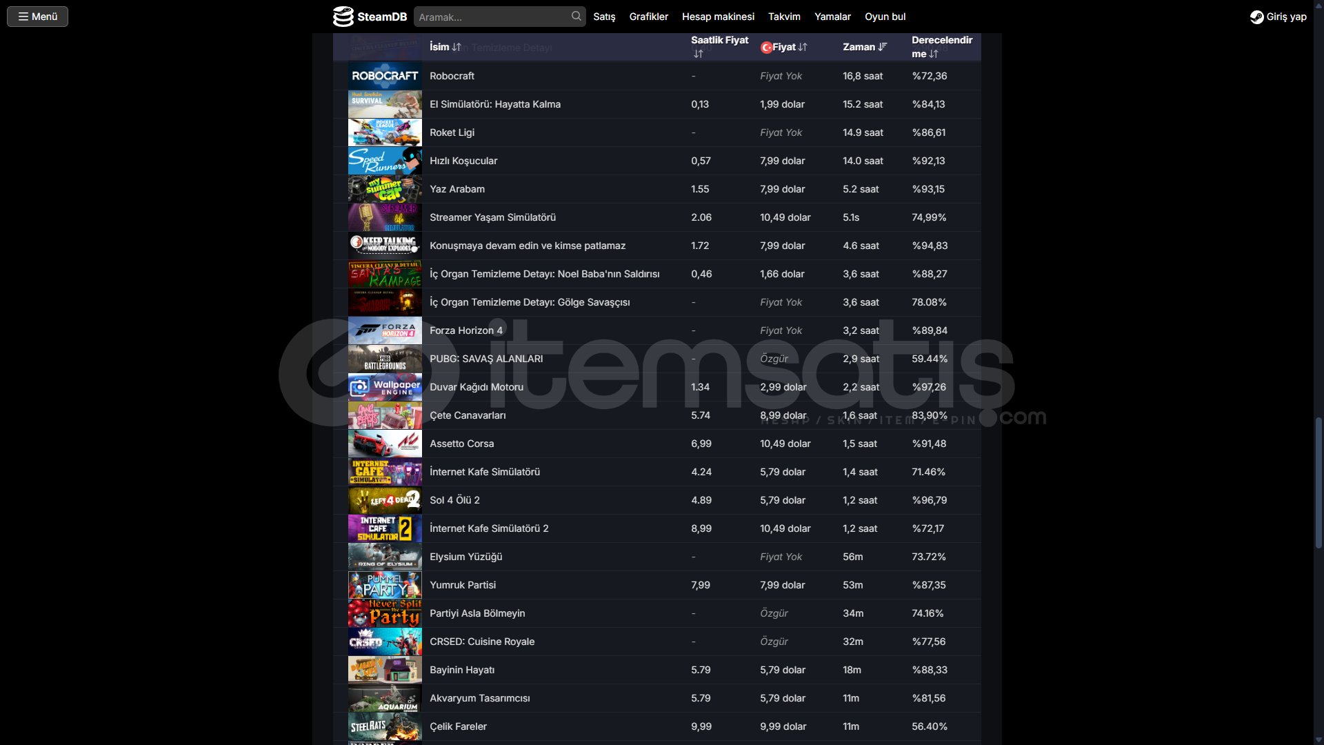
Task: Open the Wallpaper Engine thumbnail
Action: coord(385,387)
